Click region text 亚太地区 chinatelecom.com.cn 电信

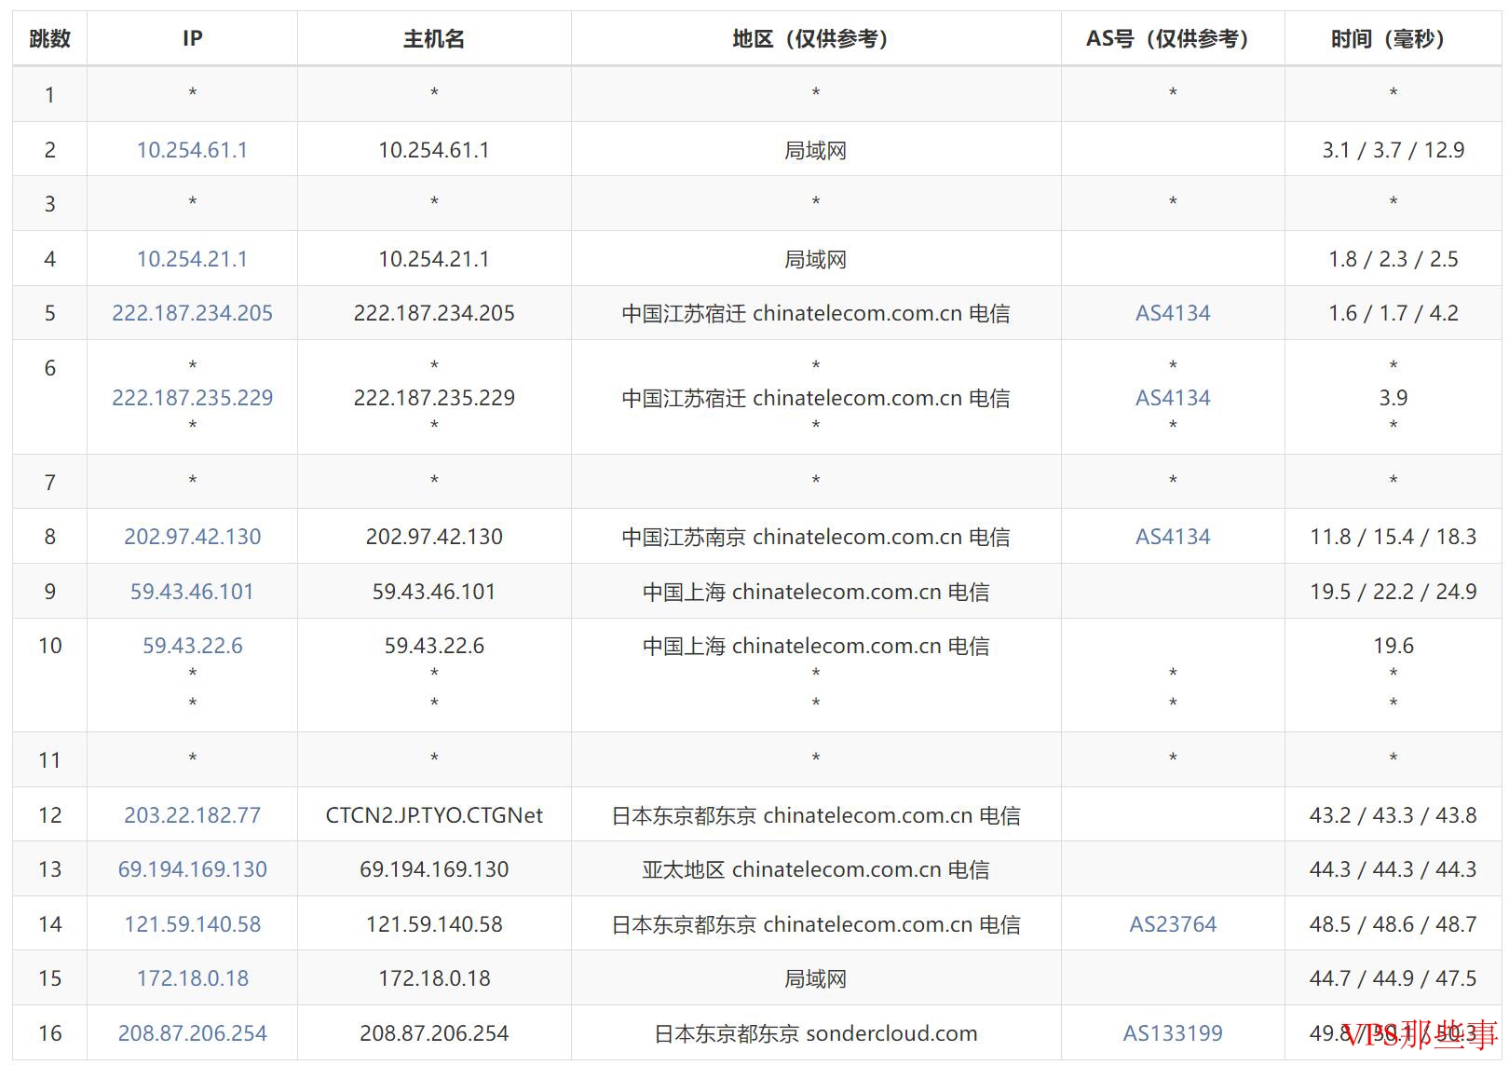pos(816,869)
